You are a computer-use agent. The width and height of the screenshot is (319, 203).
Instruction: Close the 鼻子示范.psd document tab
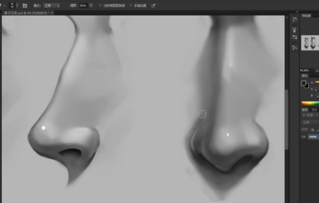[x=52, y=13]
